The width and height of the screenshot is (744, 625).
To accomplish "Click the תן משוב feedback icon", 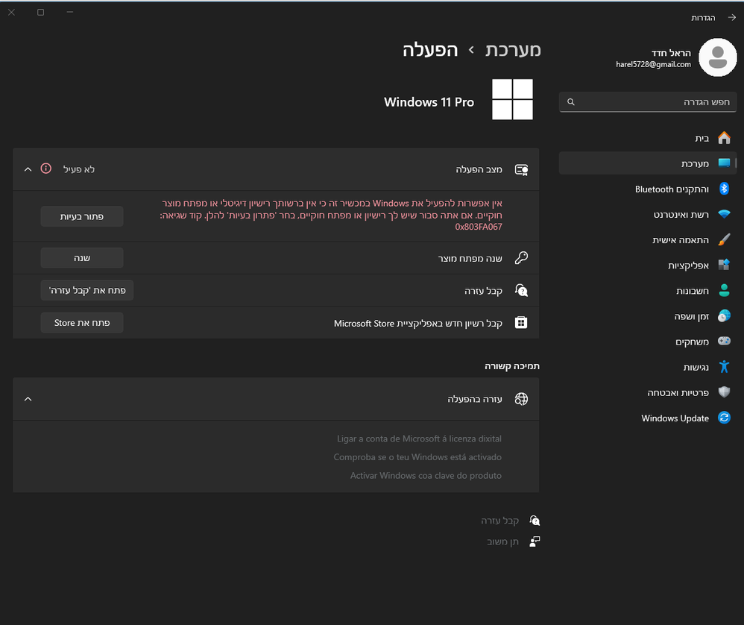I will pyautogui.click(x=535, y=541).
